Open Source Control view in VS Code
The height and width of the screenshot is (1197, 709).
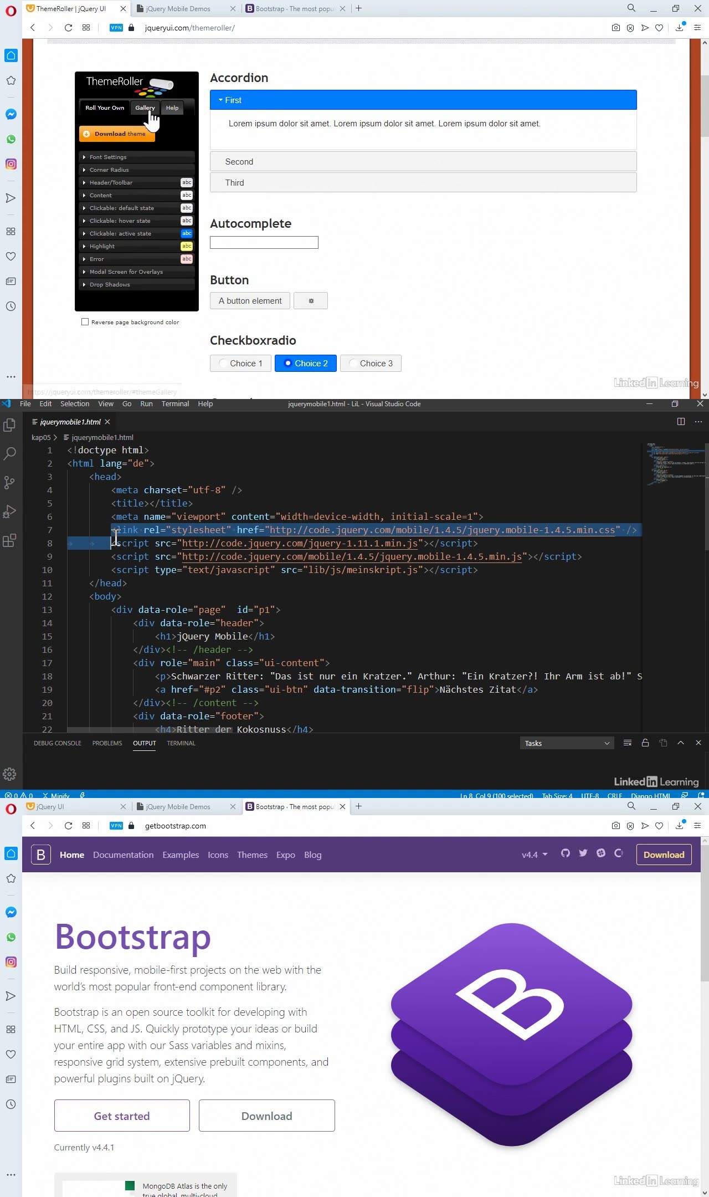(9, 483)
